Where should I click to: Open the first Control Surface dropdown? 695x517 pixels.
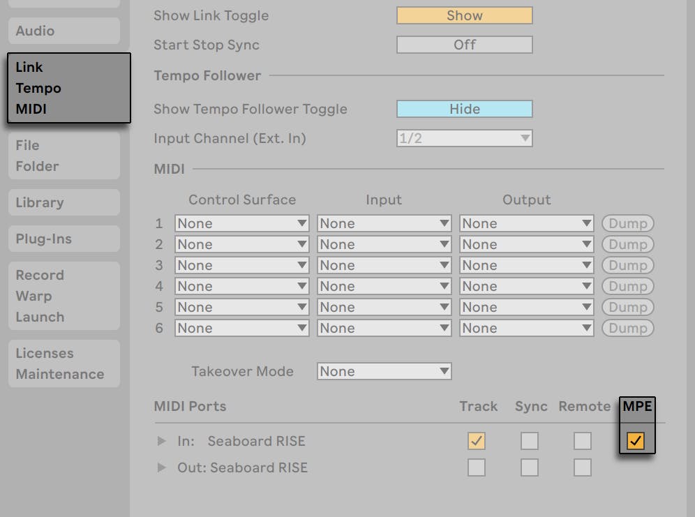(x=241, y=223)
